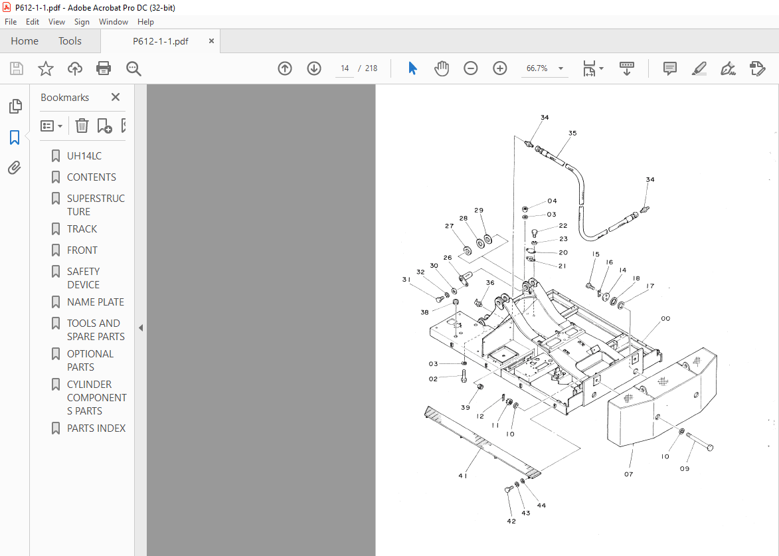Zoom in with the plus button
This screenshot has height=556, width=779.
pos(499,68)
